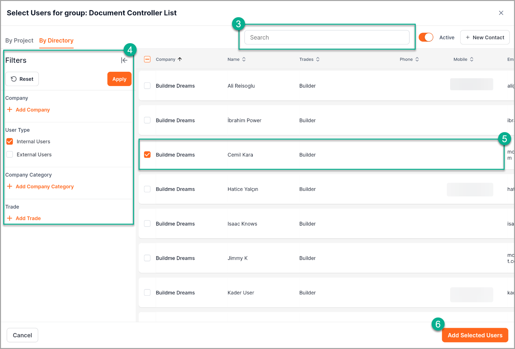Toggle the select-all header checkbox
Image resolution: width=515 pixels, height=349 pixels.
pyautogui.click(x=147, y=59)
